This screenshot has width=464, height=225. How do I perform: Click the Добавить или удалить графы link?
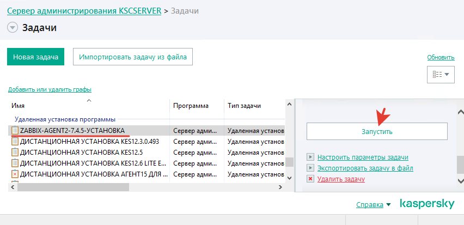(50, 89)
